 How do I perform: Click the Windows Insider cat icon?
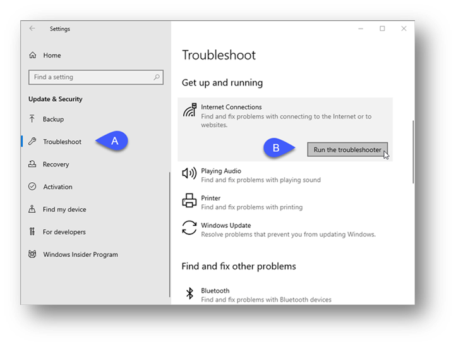(32, 254)
